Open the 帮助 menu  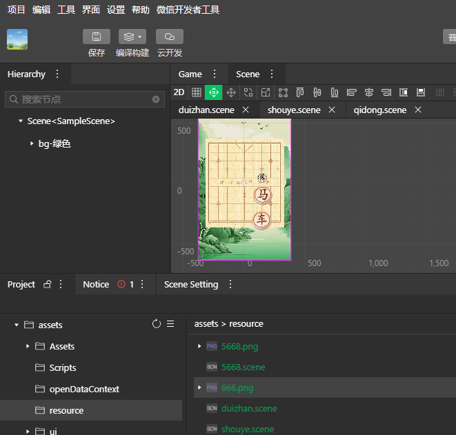(x=141, y=10)
